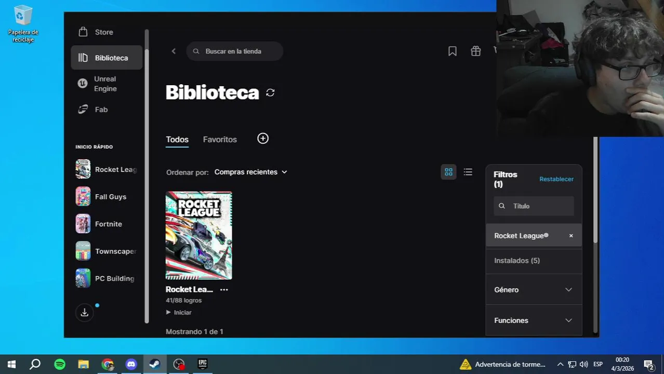The height and width of the screenshot is (374, 664).
Task: Select list view icon
Action: (468, 172)
